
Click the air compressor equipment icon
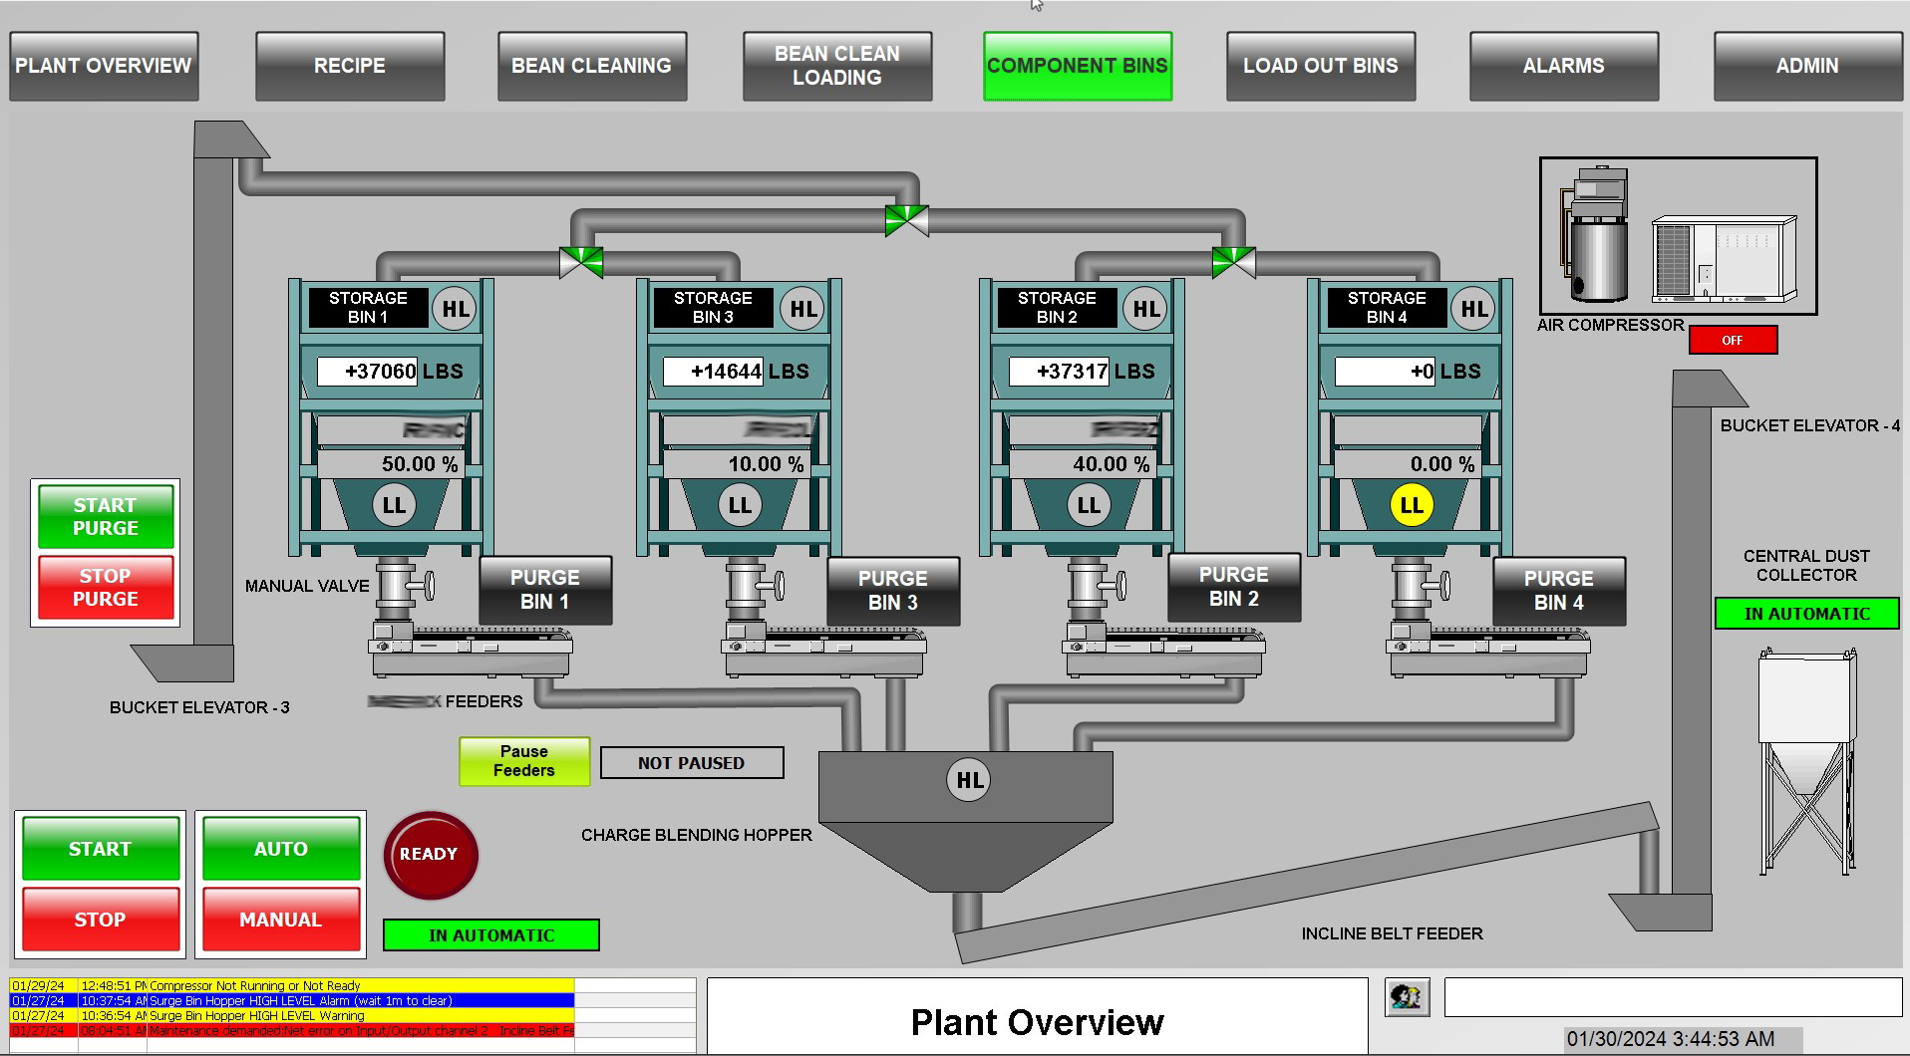tap(1678, 237)
